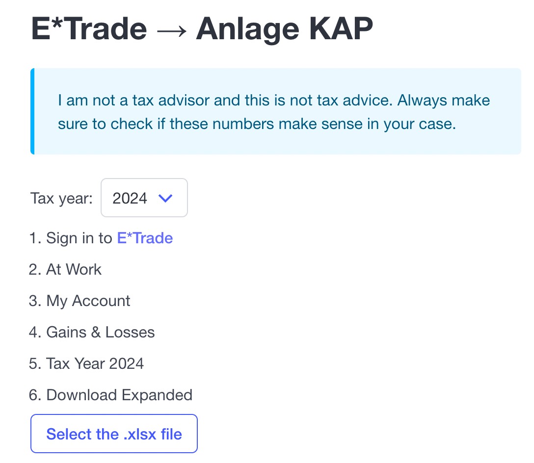Click the arrow symbol in the page heading
Image resolution: width=534 pixels, height=463 pixels.
(x=171, y=28)
